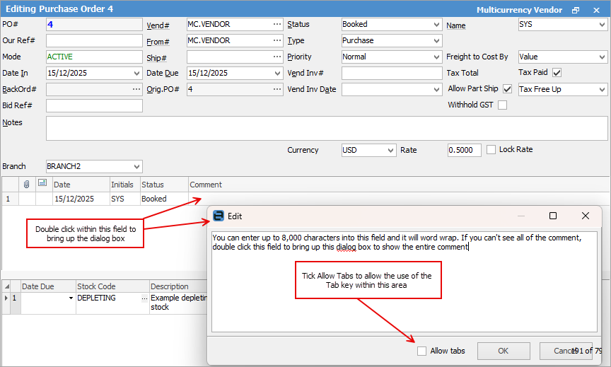Click Stock Code DEPLETING ellipsis button
The width and height of the screenshot is (611, 367).
tap(144, 298)
